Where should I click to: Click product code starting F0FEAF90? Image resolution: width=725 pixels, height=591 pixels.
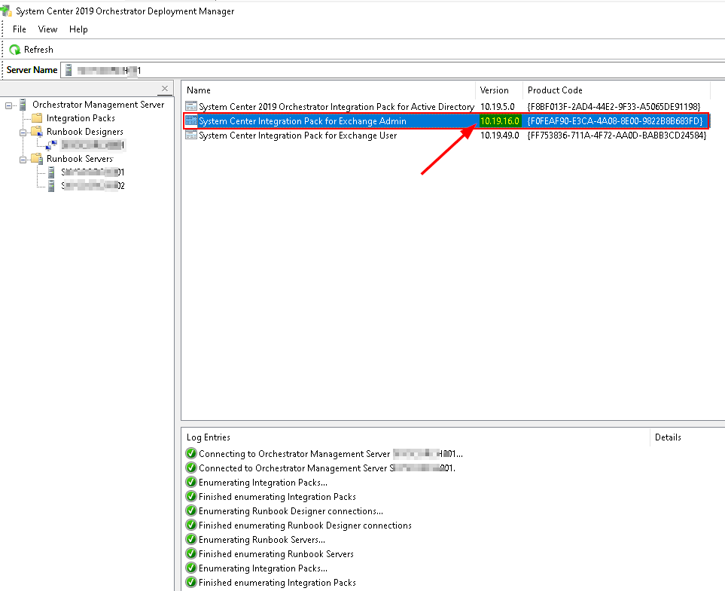615,121
